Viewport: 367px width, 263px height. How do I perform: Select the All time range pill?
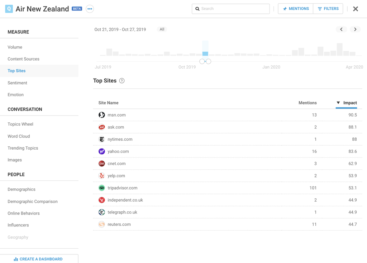tap(162, 29)
